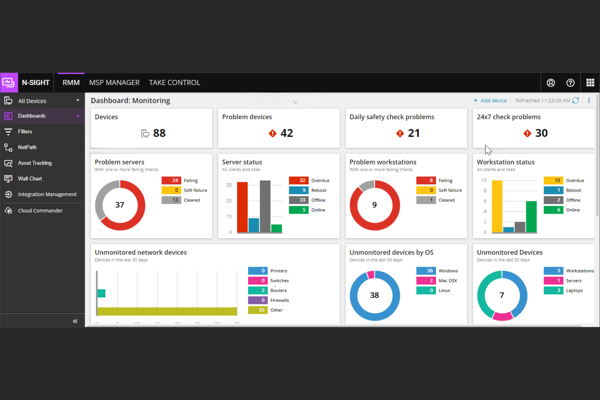This screenshot has height=400, width=600.
Task: Click the Cloud Commander icon
Action: tap(8, 211)
